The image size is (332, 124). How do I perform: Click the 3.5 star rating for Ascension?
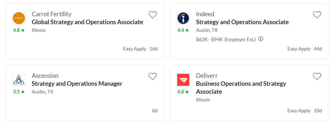coord(19,92)
